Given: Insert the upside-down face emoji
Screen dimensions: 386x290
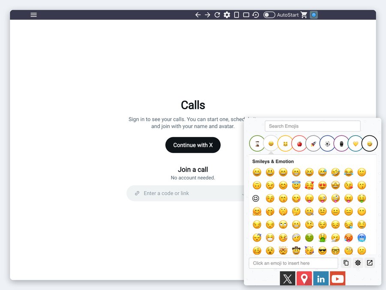Looking at the screenshot, I should click(x=257, y=185).
